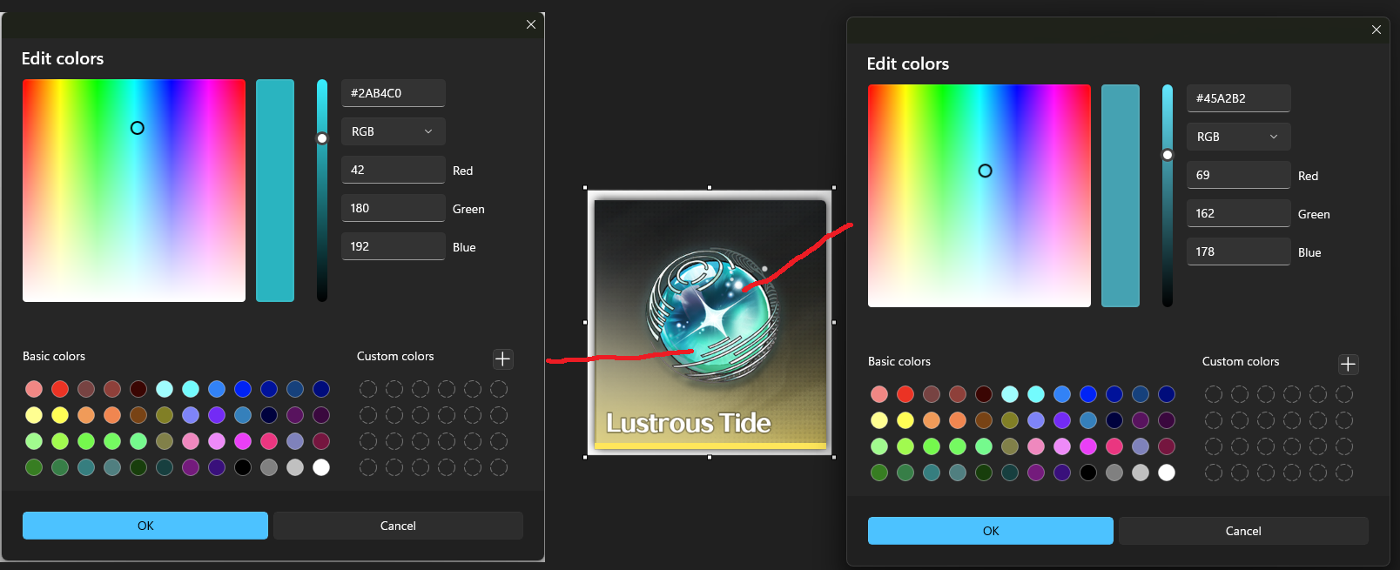Image resolution: width=1400 pixels, height=570 pixels.
Task: Select the Green field with value 162
Action: (1239, 213)
